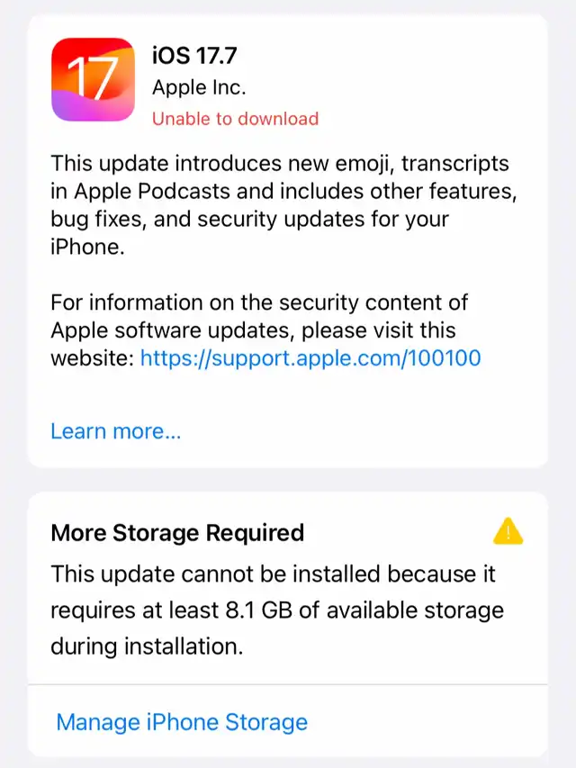Click the divider above Manage iPhone Storage

pos(288,684)
